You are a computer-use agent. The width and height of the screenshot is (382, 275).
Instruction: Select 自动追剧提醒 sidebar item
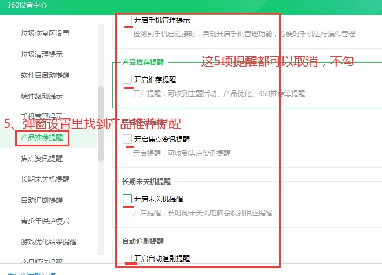(42, 200)
